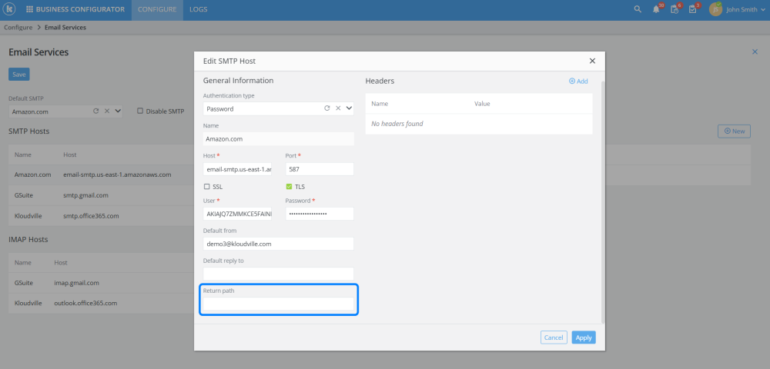This screenshot has height=369, width=770.
Task: Enable the SSL checkbox
Action: pyautogui.click(x=206, y=187)
